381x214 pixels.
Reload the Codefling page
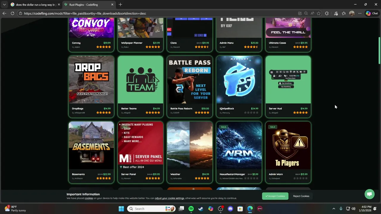point(13,13)
